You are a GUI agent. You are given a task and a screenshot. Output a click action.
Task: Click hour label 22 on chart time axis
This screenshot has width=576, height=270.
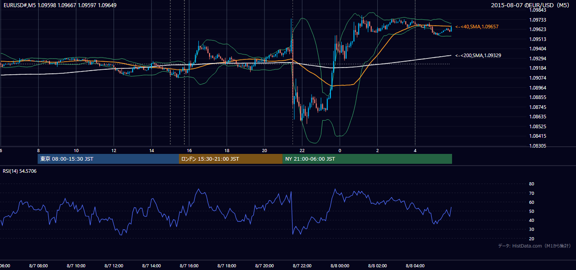[x=302, y=150]
